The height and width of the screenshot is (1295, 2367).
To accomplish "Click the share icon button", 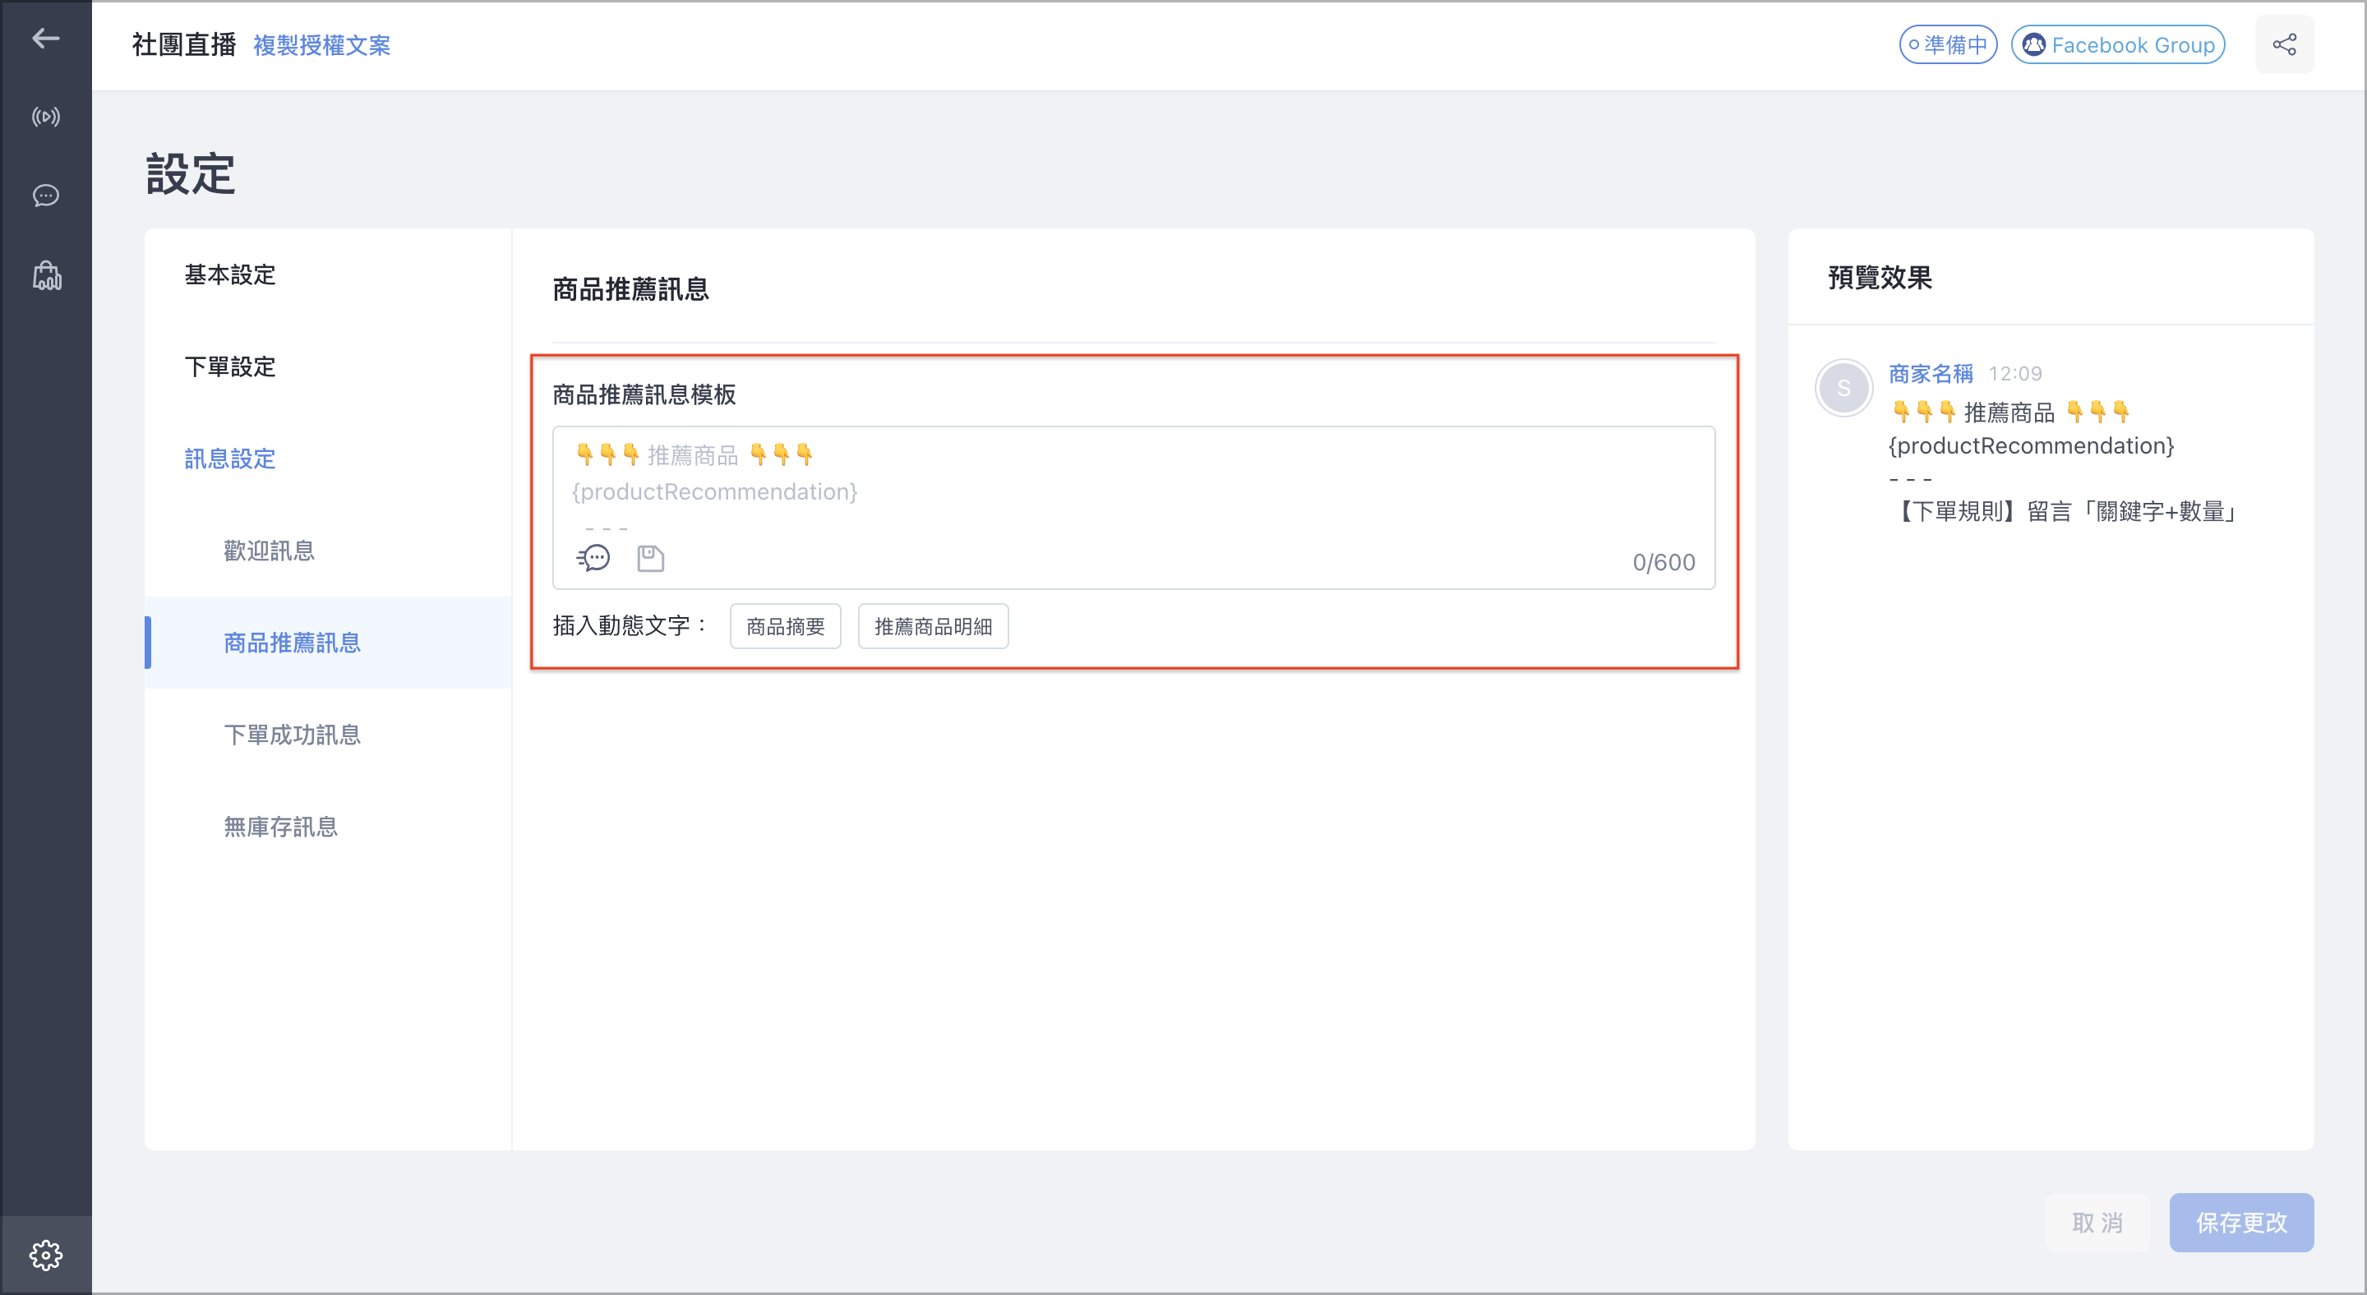I will pos(2284,44).
